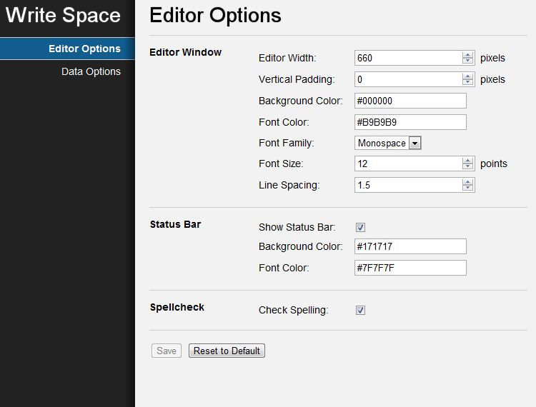Decrease Vertical Padding using down arrow
Image resolution: width=536 pixels, height=407 pixels.
467,82
